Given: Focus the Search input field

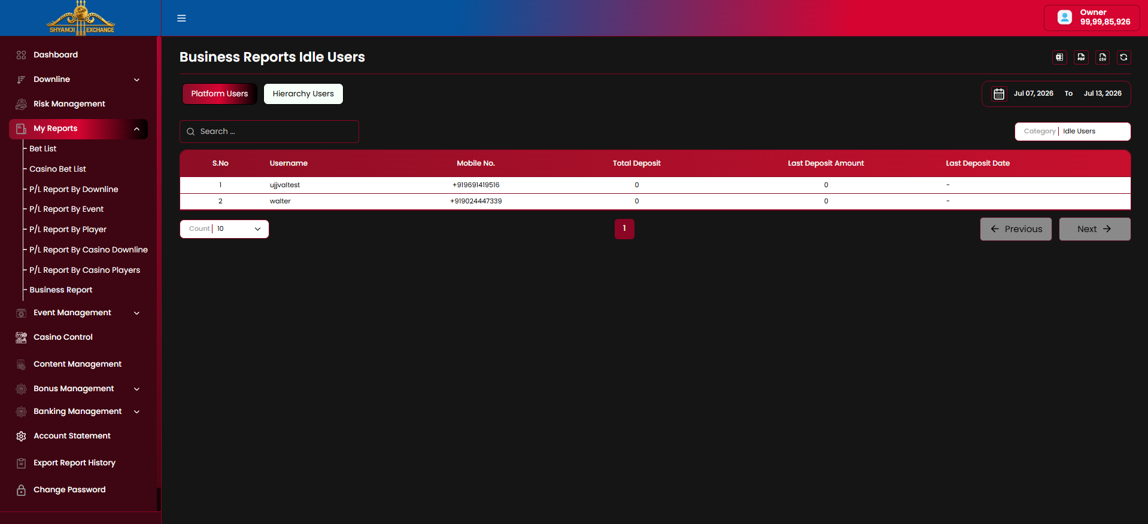Looking at the screenshot, I should point(269,132).
